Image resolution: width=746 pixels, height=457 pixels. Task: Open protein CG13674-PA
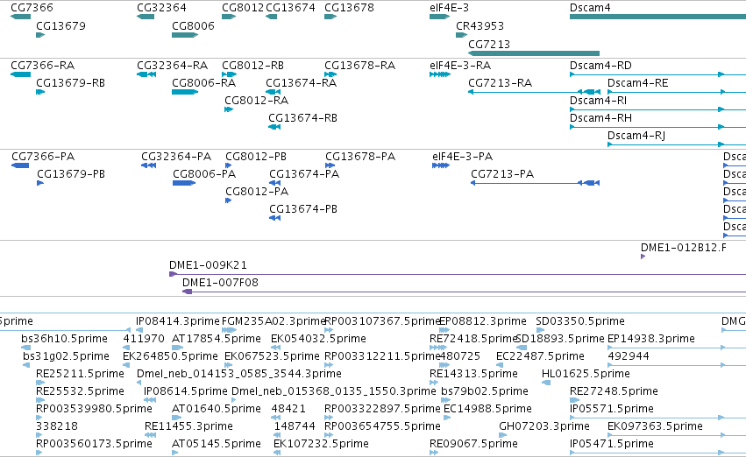(304, 174)
